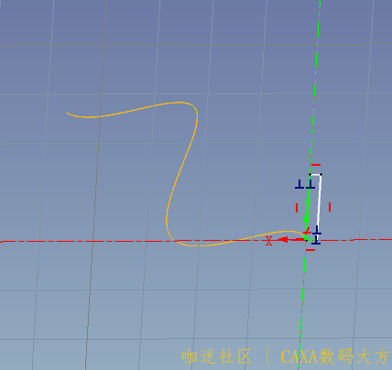Click the leftmost blue perpendicular constraint symbol

pyautogui.click(x=299, y=184)
